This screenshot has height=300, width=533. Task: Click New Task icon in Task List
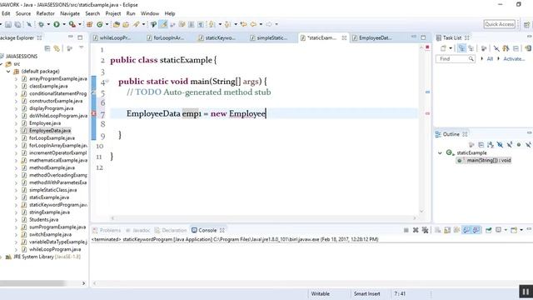click(443, 48)
